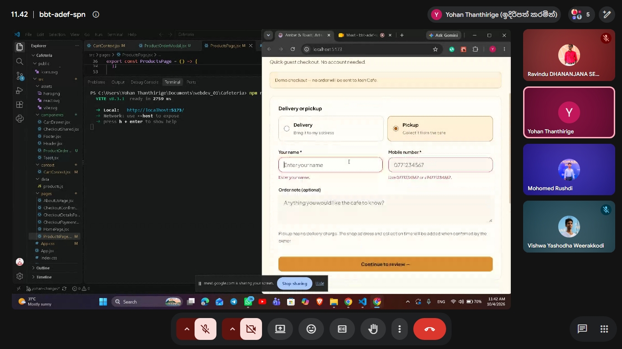Viewport: 622px width, 349px height.
Task: Click the Your name input field
Action: [x=330, y=165]
